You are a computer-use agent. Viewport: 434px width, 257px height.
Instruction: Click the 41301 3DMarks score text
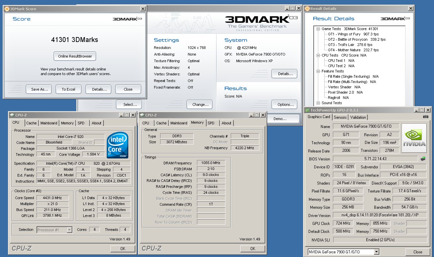click(75, 40)
